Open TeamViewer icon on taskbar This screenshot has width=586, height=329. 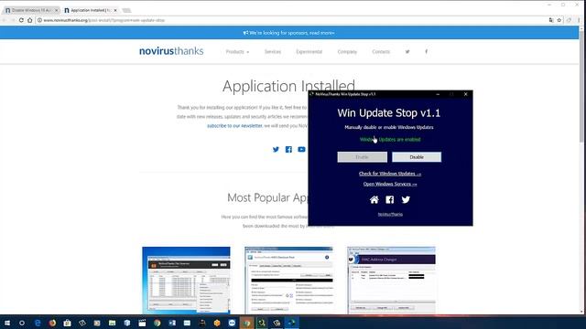pos(232,323)
